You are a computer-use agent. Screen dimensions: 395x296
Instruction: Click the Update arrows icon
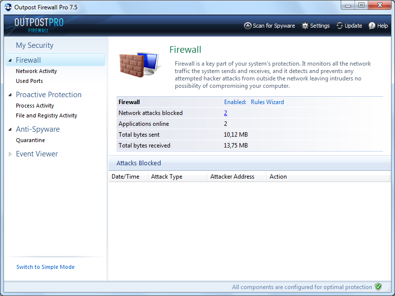click(x=340, y=26)
